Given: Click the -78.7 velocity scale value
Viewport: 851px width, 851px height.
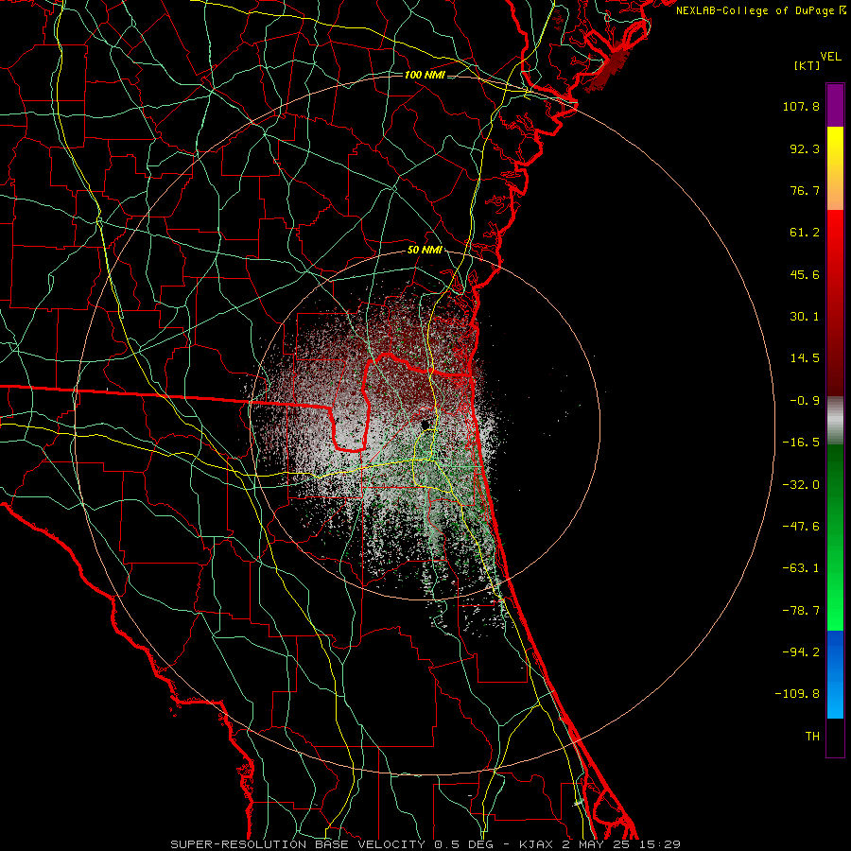Looking at the screenshot, I should 801,611.
